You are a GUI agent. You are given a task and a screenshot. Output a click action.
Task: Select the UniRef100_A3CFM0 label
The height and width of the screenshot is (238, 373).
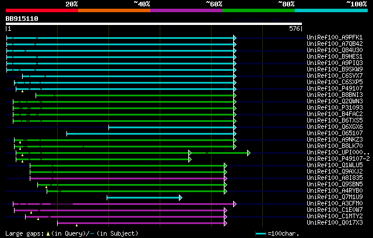pos(335,204)
